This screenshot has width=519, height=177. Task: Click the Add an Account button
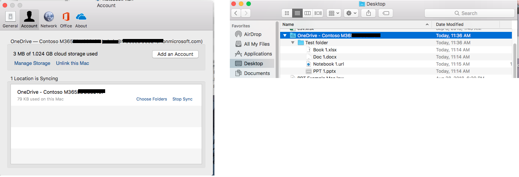point(175,54)
